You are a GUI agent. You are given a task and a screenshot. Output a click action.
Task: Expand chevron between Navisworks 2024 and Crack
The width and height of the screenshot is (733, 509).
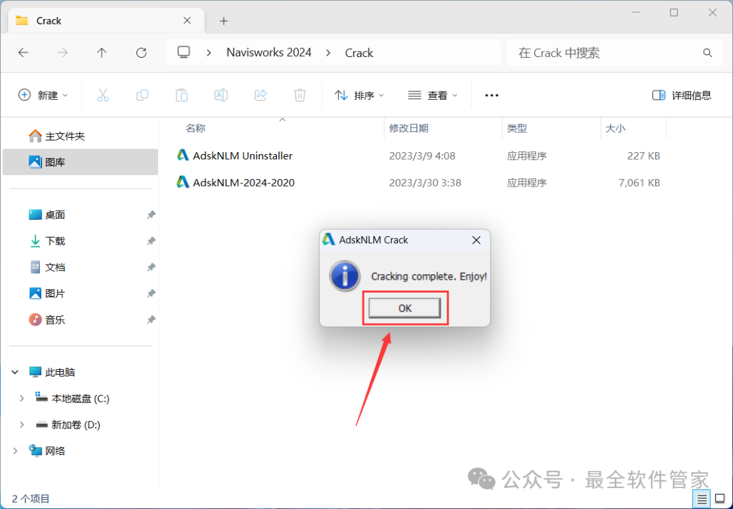point(328,53)
